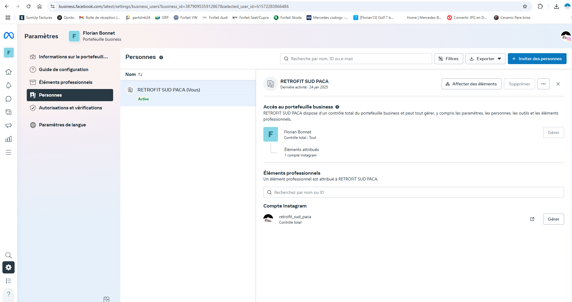572x302 pixels.
Task: Open the inbox chat bubble icon
Action: point(9,99)
